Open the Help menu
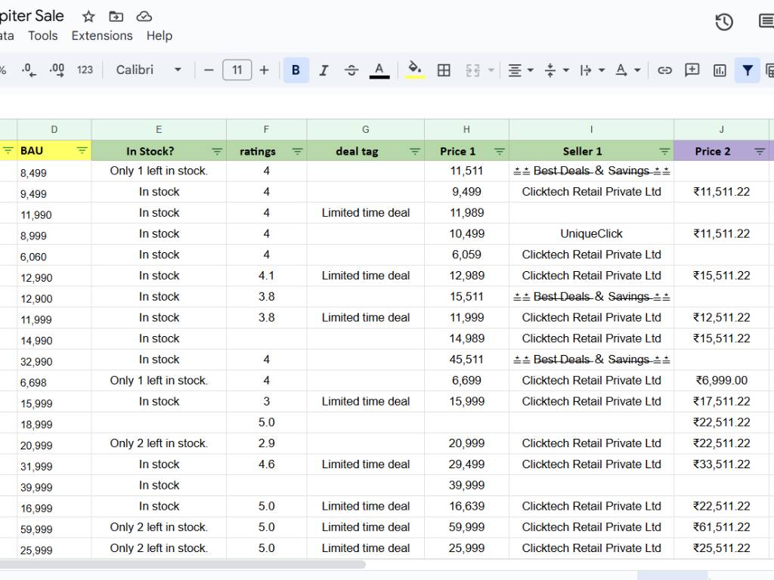Image resolution: width=774 pixels, height=580 pixels. pyautogui.click(x=159, y=35)
